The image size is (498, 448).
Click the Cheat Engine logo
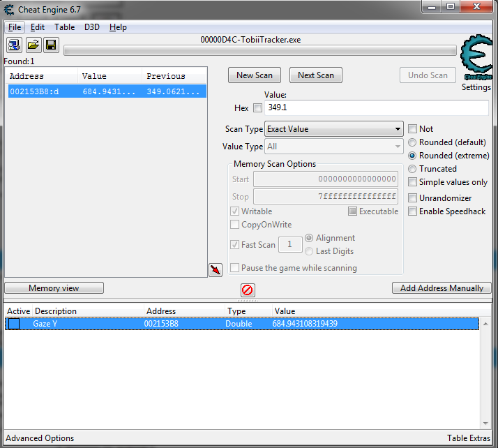click(x=476, y=57)
